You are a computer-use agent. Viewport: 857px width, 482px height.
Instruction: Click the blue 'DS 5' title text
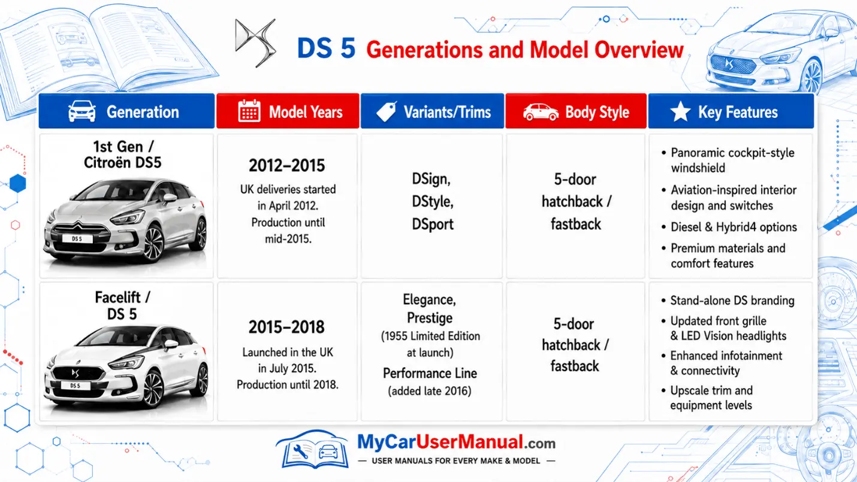point(327,49)
